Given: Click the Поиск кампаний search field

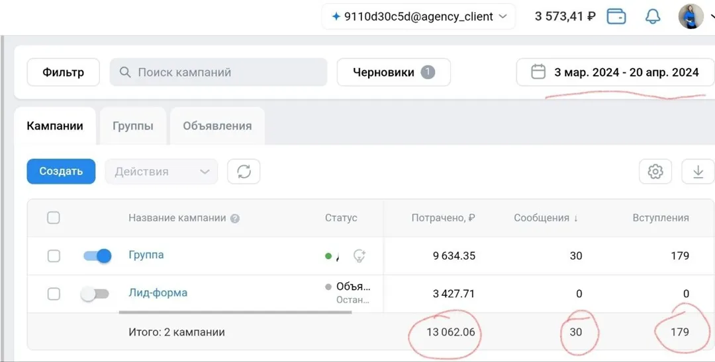Looking at the screenshot, I should click(x=218, y=73).
